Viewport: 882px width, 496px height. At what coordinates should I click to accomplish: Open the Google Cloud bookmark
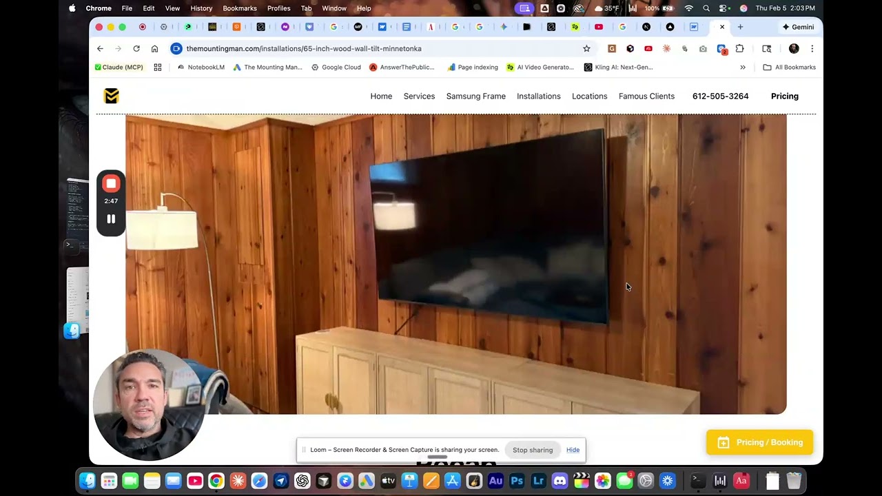(336, 67)
